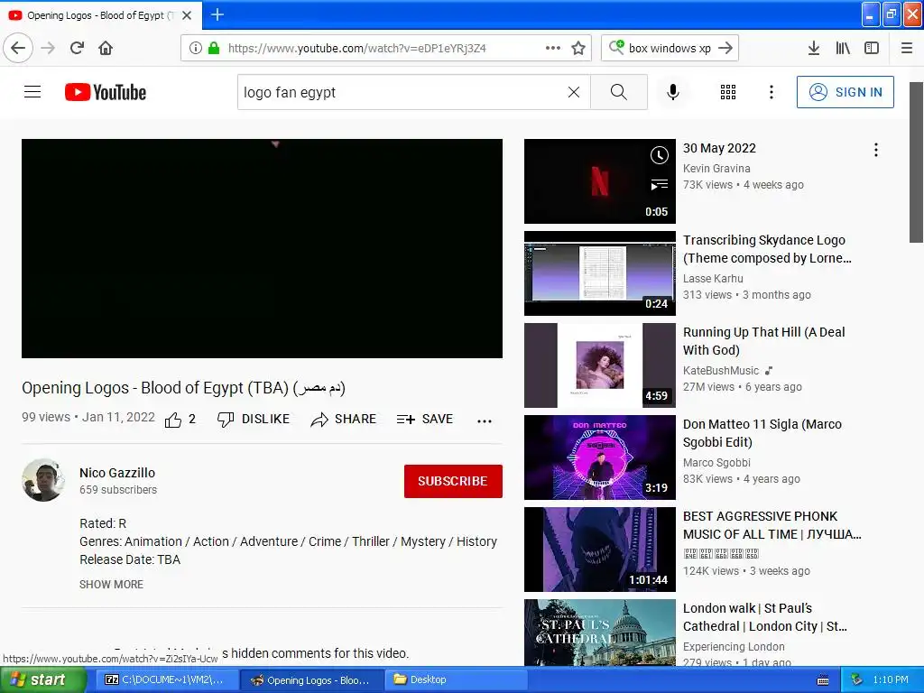Viewport: 924px width, 693px height.
Task: Open the Don Matteo 11 thumbnail
Action: (x=600, y=457)
